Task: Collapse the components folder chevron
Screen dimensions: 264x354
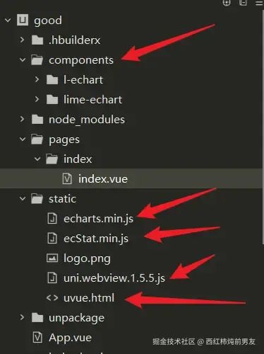Action: tap(23, 60)
